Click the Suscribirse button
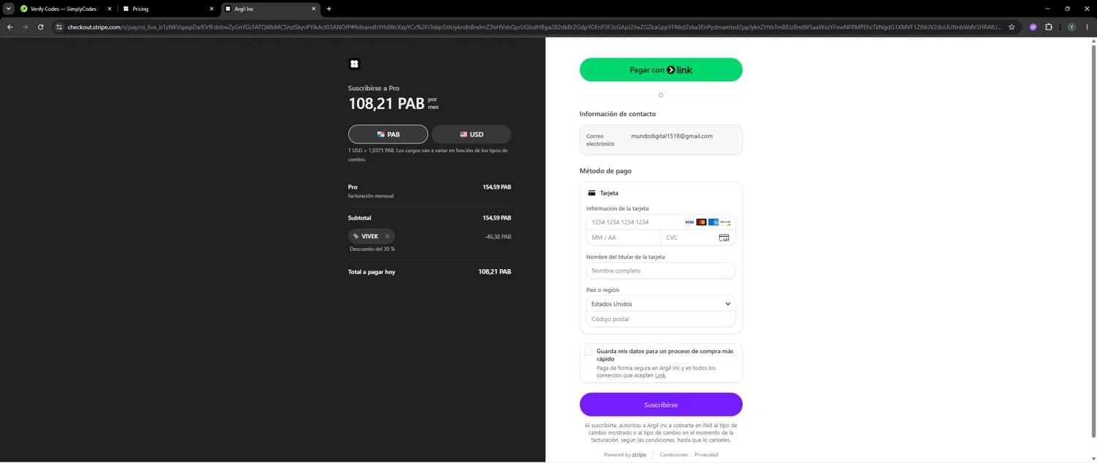 click(x=660, y=404)
